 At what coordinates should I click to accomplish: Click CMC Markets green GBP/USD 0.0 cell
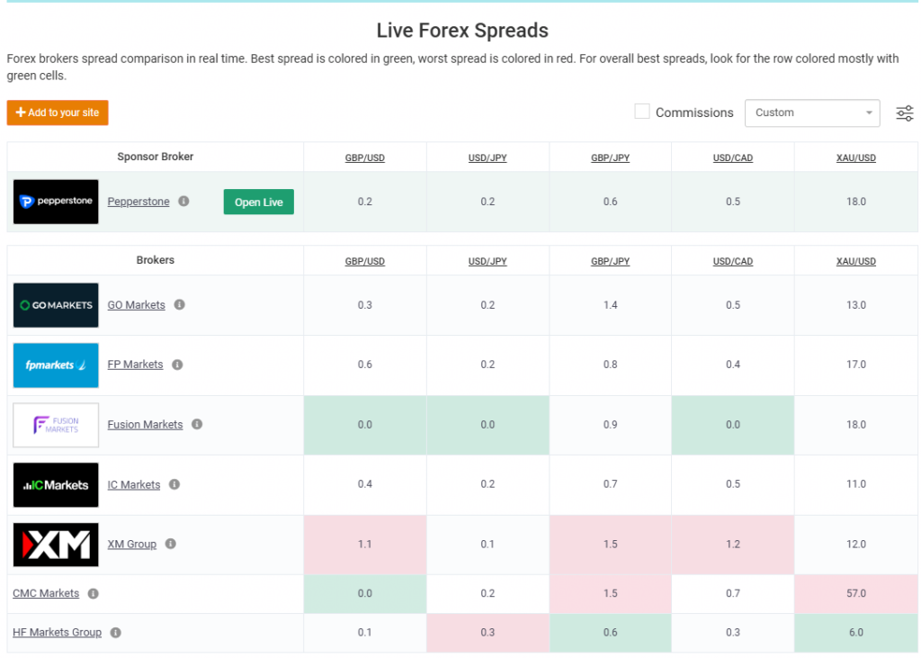coord(365,594)
